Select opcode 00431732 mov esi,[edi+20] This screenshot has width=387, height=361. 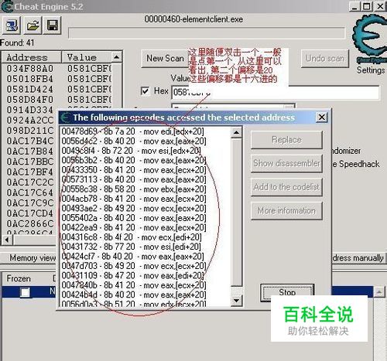[x=132, y=247]
